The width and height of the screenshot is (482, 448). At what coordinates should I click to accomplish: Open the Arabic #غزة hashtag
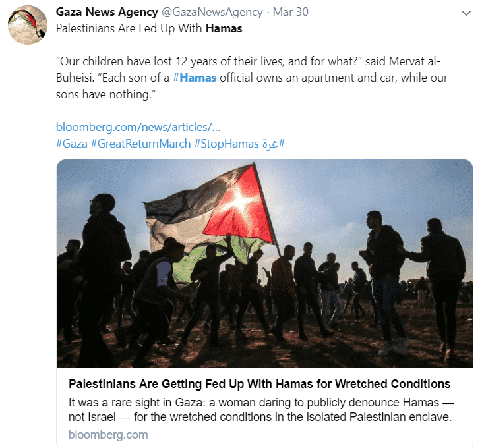[273, 144]
